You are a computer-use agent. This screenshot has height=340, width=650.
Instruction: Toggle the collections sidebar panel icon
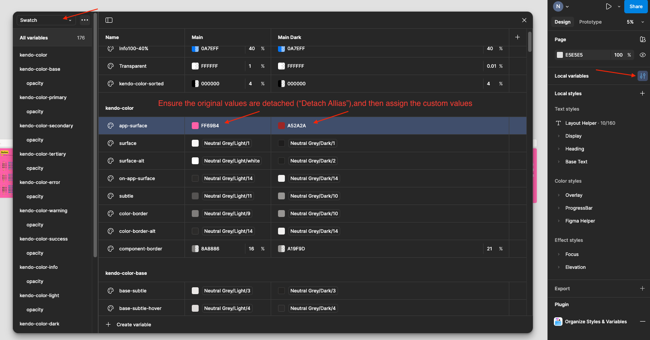109,20
